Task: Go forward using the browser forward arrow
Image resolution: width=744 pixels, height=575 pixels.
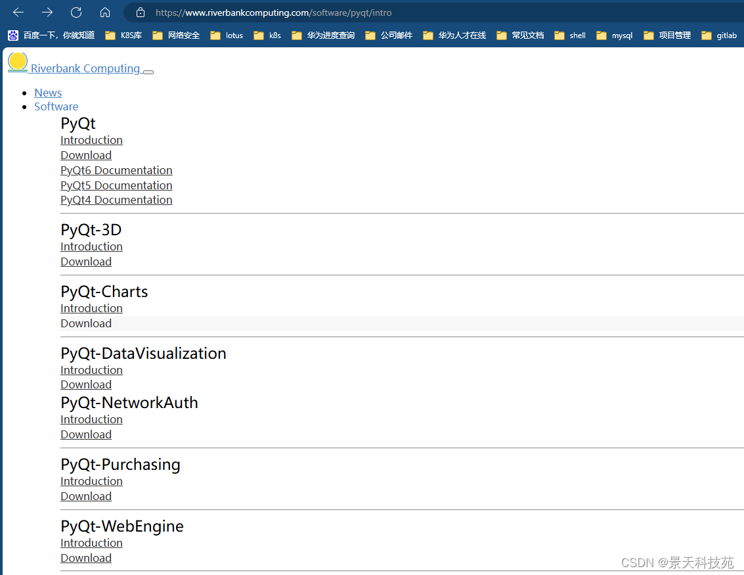Action: point(47,12)
